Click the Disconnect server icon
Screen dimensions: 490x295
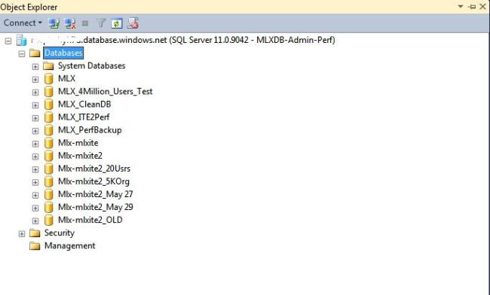(x=70, y=23)
